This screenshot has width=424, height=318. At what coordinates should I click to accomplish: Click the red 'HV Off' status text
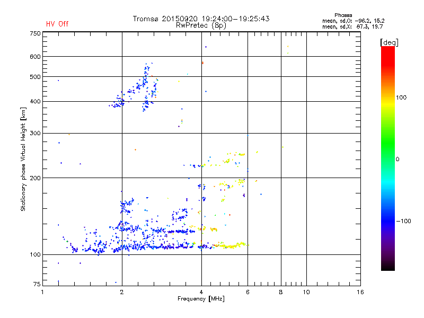(x=57, y=24)
